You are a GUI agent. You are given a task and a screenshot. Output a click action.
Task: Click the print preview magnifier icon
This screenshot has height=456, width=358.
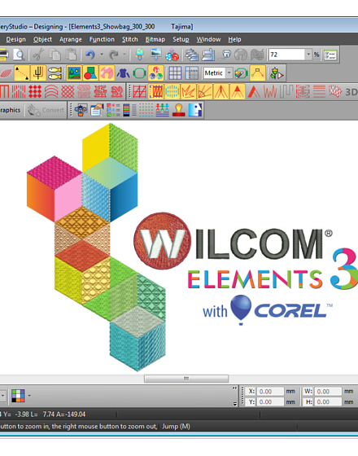tap(20, 55)
